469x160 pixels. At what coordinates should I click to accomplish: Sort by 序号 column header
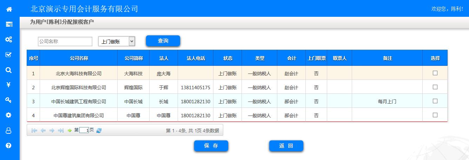point(33,58)
